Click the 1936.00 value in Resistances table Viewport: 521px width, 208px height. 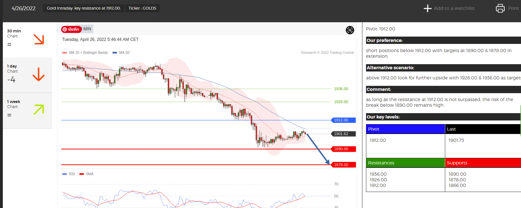(x=378, y=174)
